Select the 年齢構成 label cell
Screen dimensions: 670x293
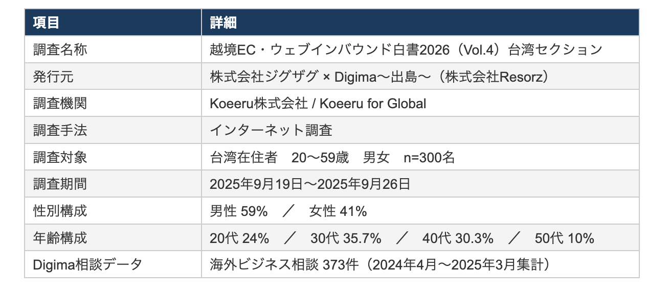pyautogui.click(x=60, y=238)
